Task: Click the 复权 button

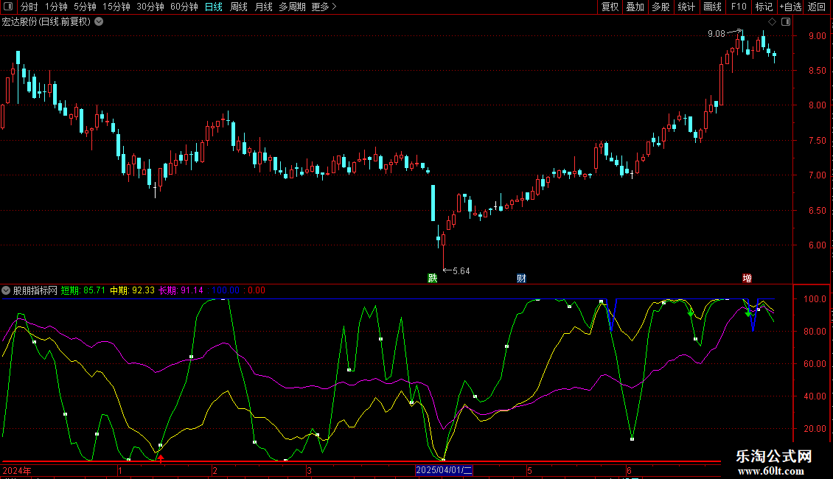Action: [x=610, y=7]
